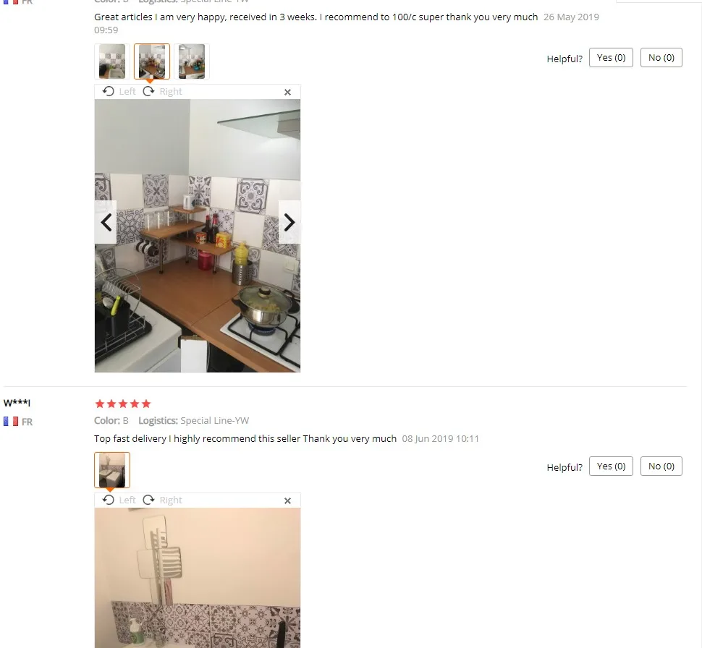Screen dimensions: 702x648
Task: Click the five-star rating of W***l
Action: click(x=123, y=404)
